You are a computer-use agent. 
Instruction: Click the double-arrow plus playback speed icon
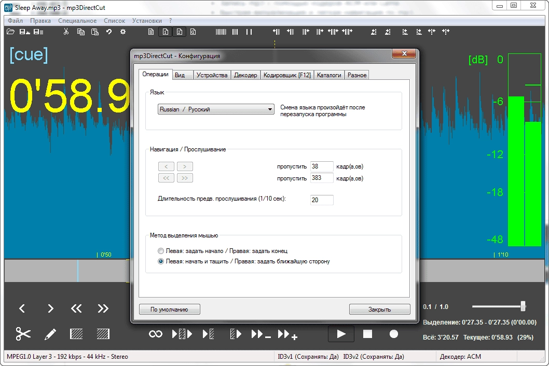pos(288,334)
